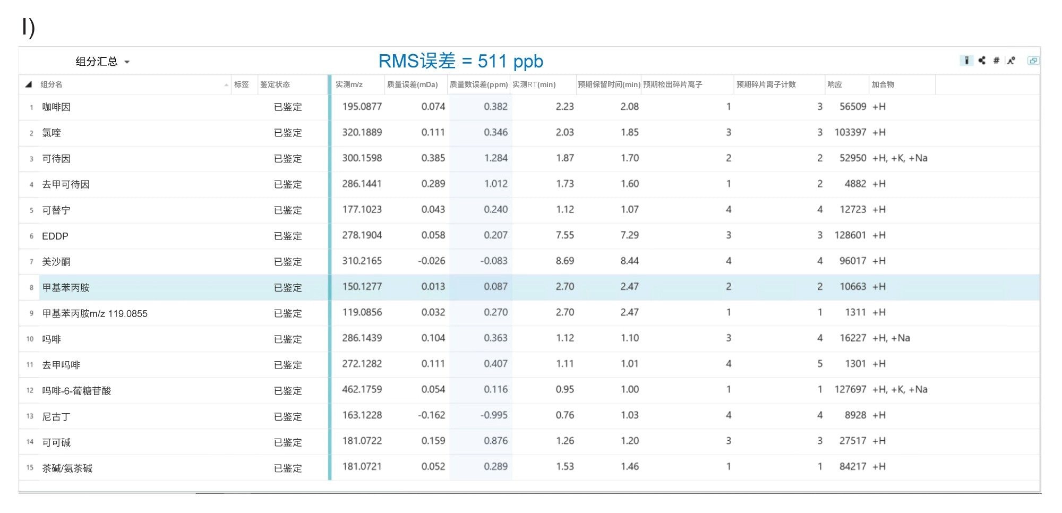Click the peak chromatogram icon in the toolbar

tap(1011, 61)
